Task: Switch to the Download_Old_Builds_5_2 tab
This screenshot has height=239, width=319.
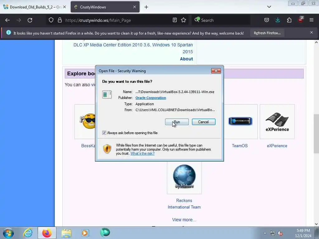Action: (x=34, y=7)
